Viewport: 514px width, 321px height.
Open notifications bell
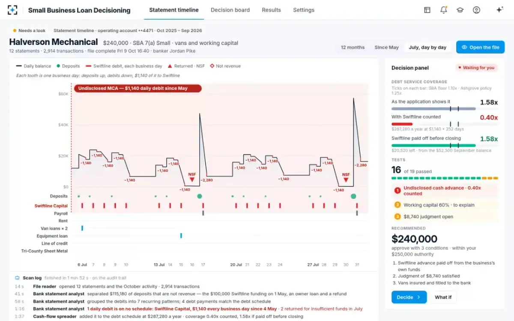[x=444, y=10]
